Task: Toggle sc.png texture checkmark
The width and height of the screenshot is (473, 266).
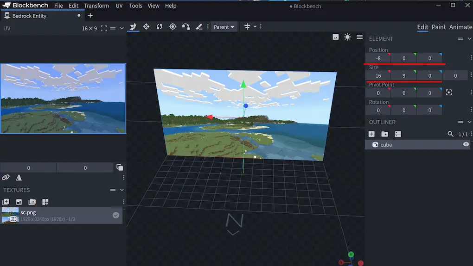Action: pyautogui.click(x=116, y=215)
